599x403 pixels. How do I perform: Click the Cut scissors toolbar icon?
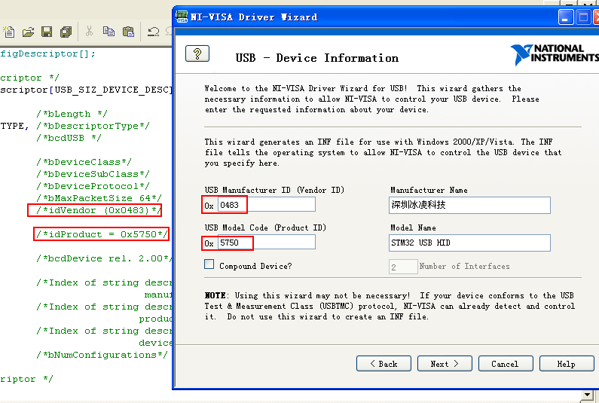click(89, 32)
